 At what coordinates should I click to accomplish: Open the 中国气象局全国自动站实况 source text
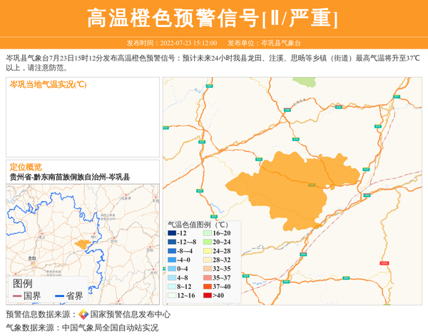pos(110,327)
